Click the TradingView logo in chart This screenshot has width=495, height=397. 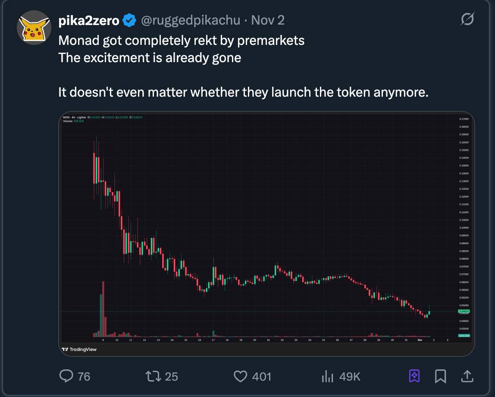pyautogui.click(x=79, y=349)
